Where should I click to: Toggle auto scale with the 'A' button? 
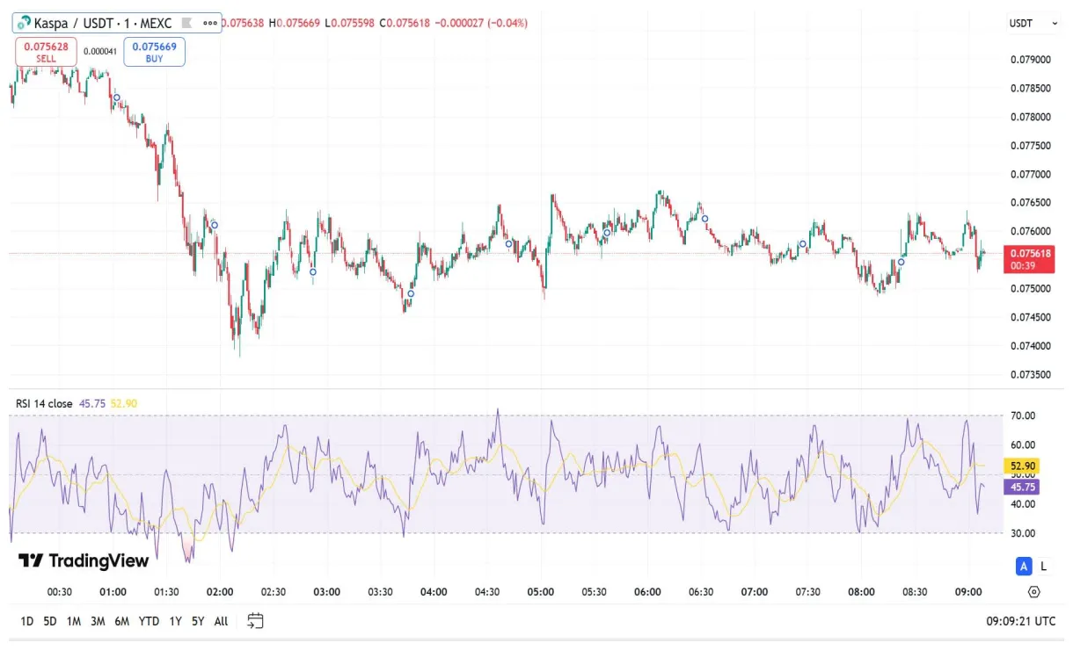pos(1023,567)
